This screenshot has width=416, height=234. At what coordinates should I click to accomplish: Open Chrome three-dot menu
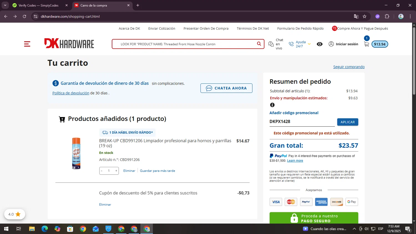(410, 16)
